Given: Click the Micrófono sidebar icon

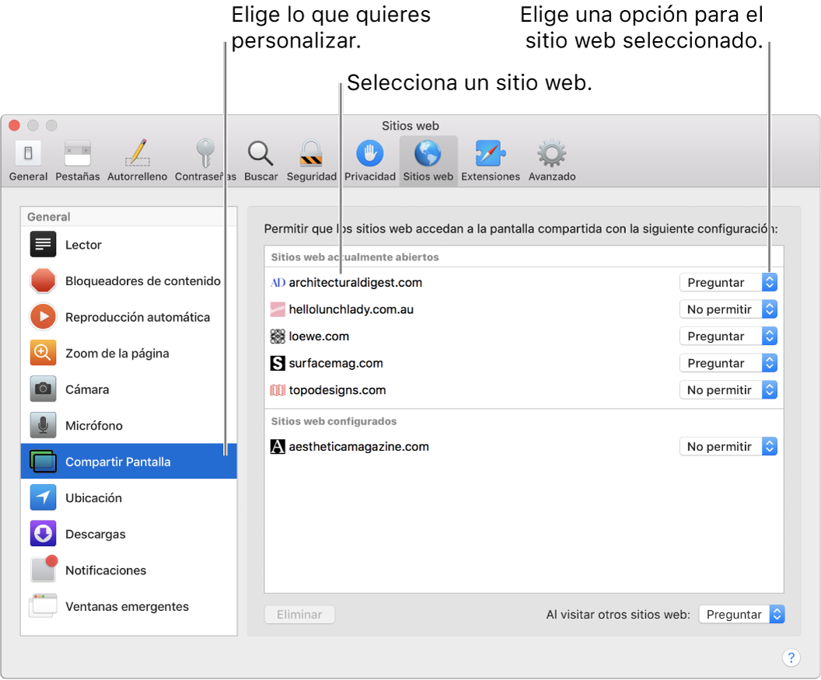Looking at the screenshot, I should click(x=43, y=425).
